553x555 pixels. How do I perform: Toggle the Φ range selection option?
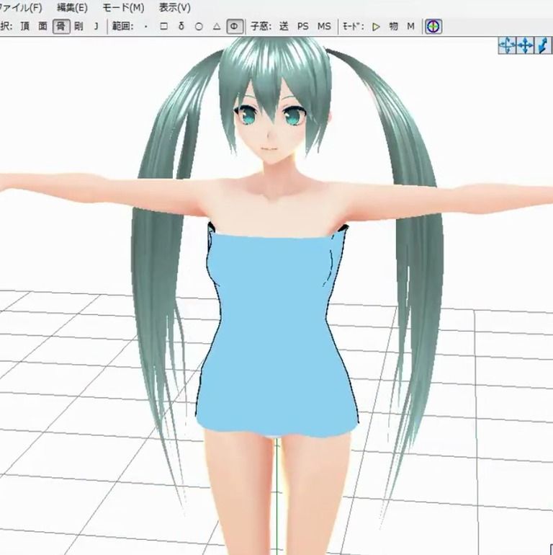[235, 27]
